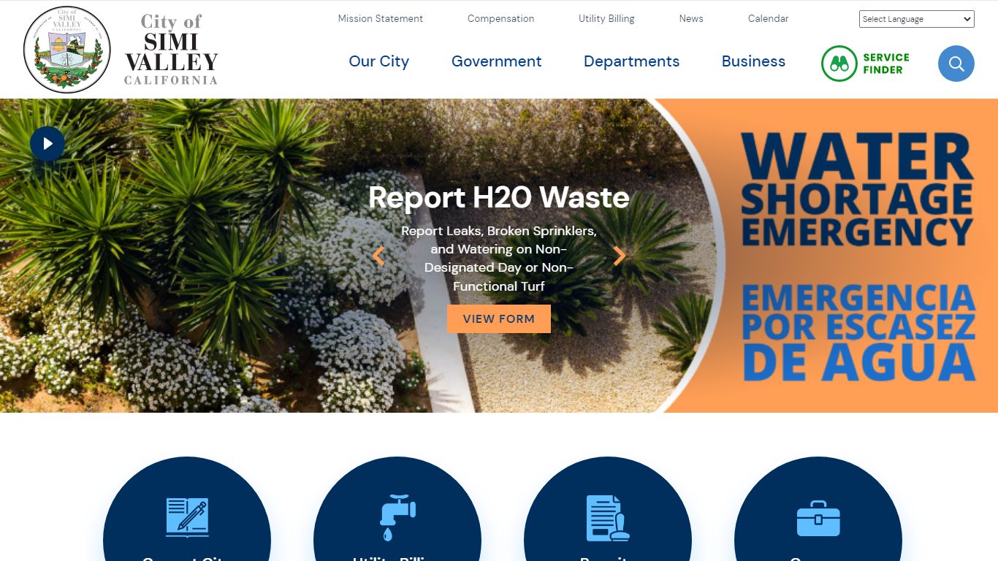
Task: Open the Select Language dropdown
Action: tap(916, 19)
